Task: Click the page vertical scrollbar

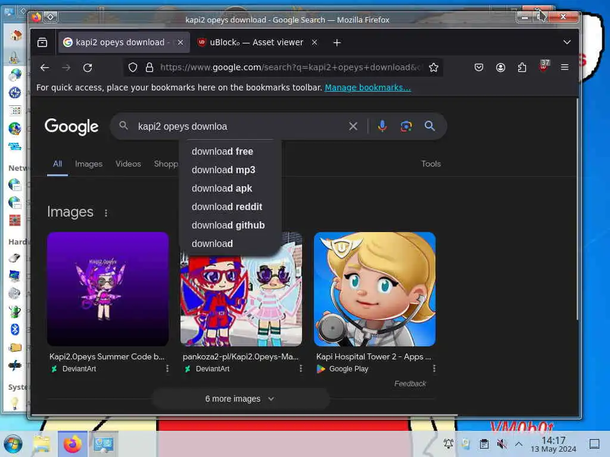Action: 578,210
